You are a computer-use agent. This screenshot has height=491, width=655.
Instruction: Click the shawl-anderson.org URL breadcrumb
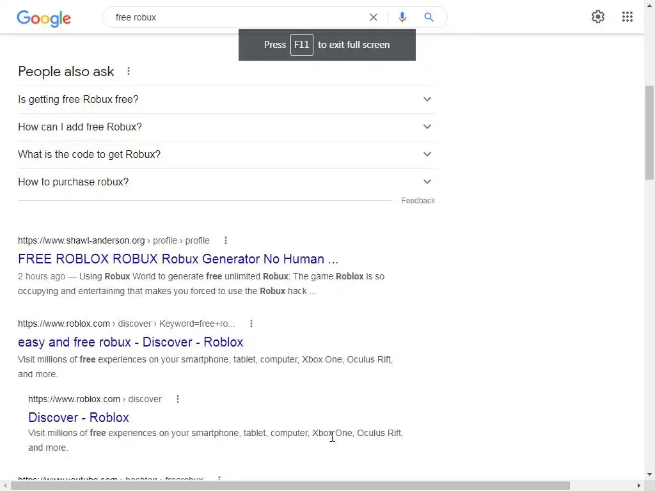(114, 240)
